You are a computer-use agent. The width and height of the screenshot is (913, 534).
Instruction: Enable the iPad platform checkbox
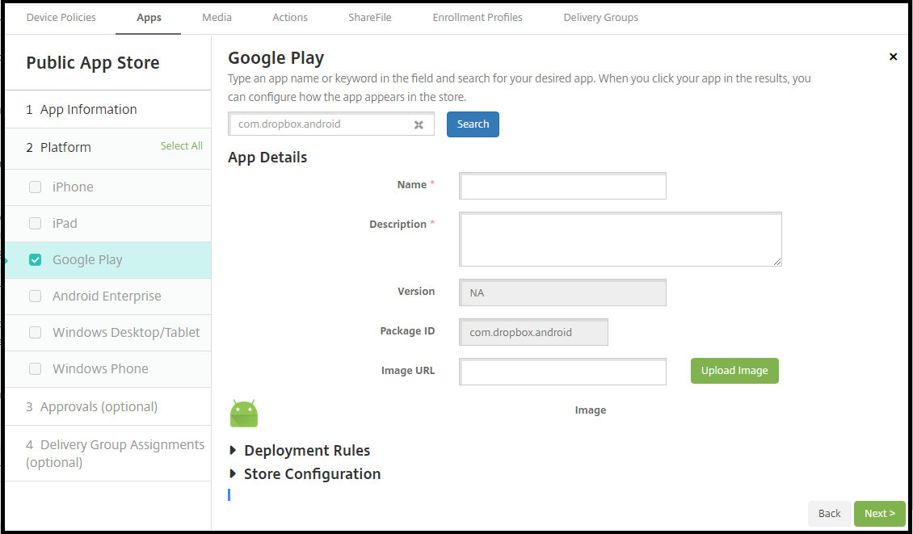pos(35,224)
